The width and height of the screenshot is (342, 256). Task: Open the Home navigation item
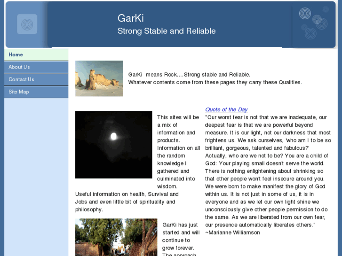tap(36, 54)
